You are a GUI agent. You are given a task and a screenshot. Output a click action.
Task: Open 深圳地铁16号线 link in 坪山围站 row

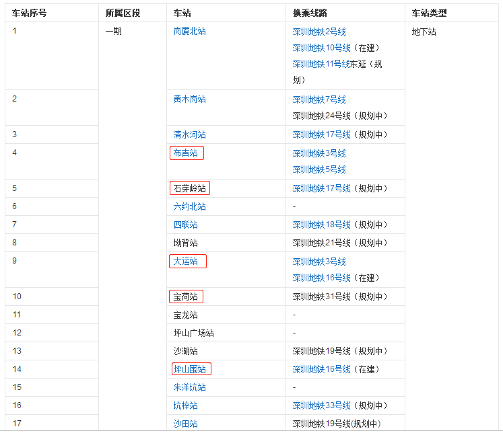(321, 370)
